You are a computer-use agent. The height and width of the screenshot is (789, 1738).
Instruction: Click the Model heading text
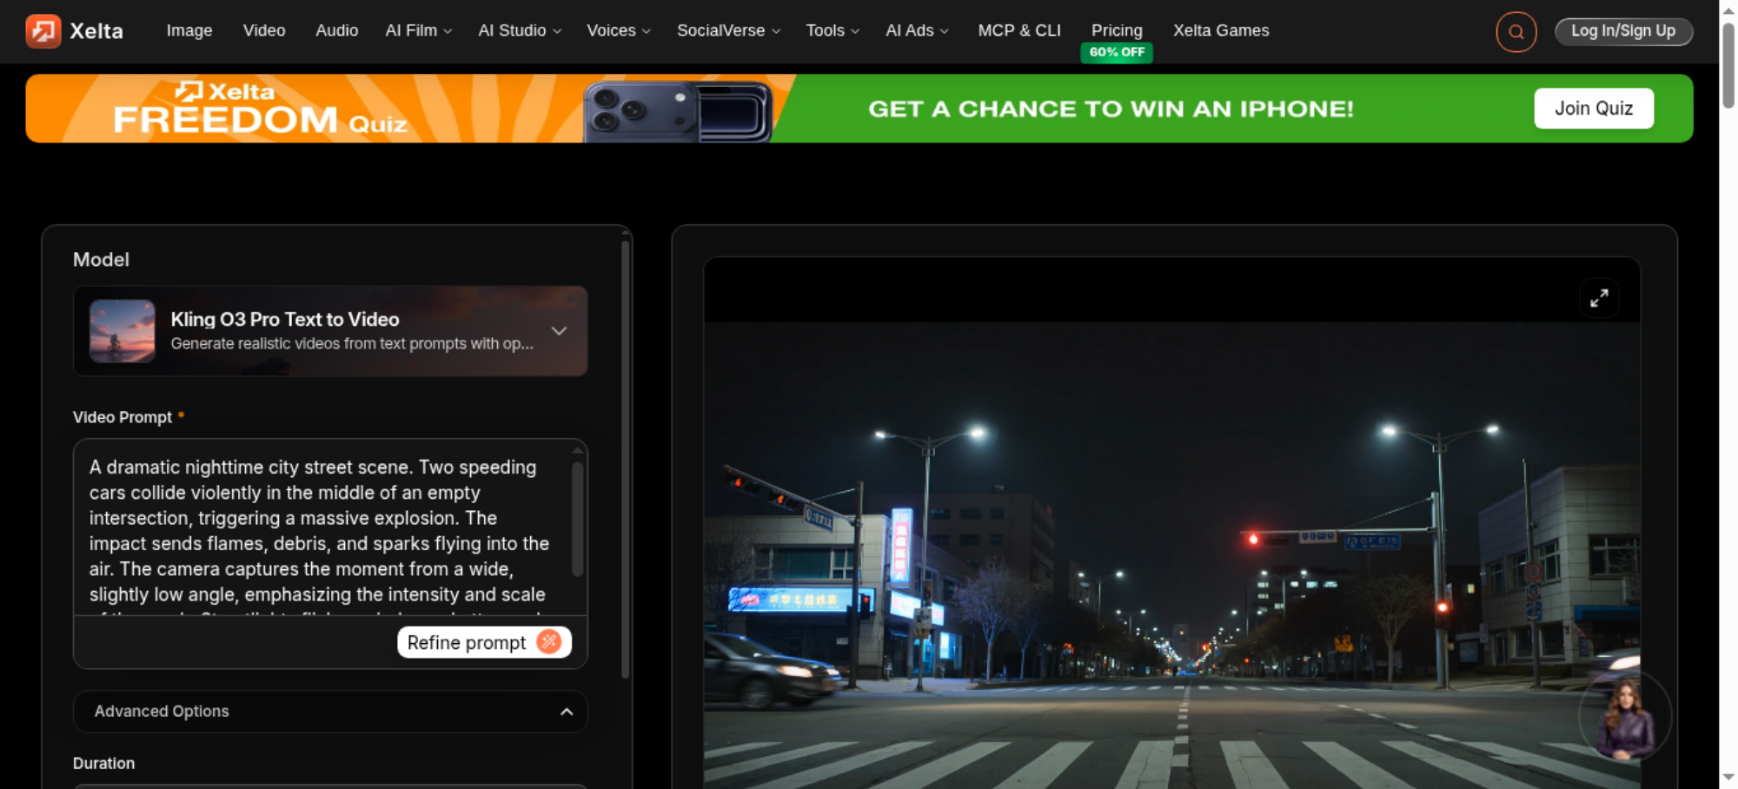click(x=101, y=260)
